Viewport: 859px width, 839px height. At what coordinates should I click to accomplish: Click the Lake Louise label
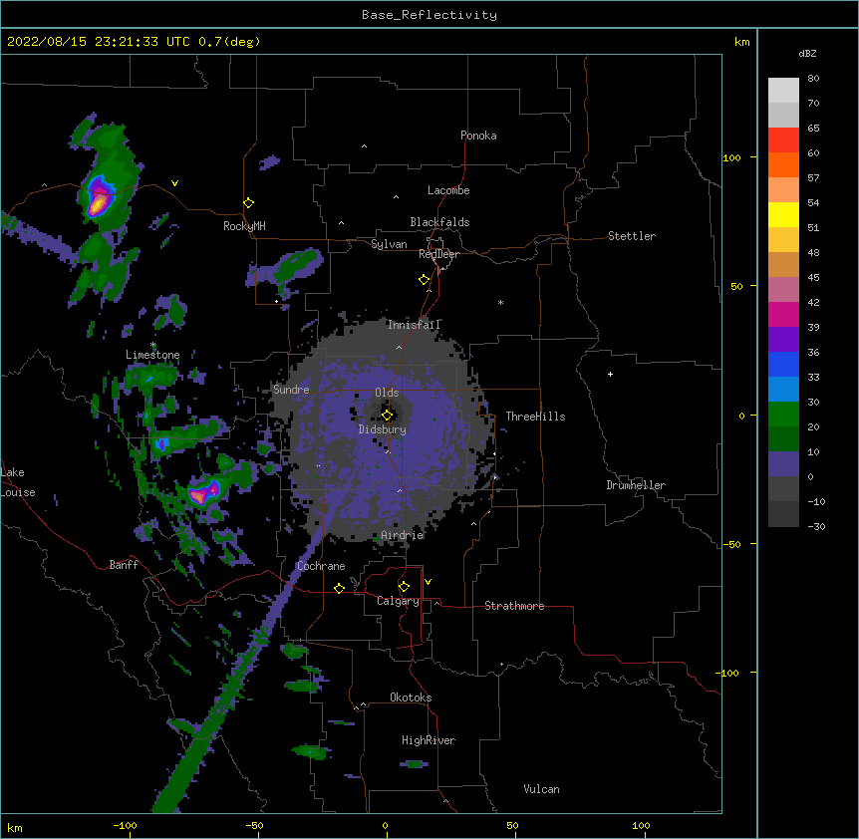pos(18,482)
